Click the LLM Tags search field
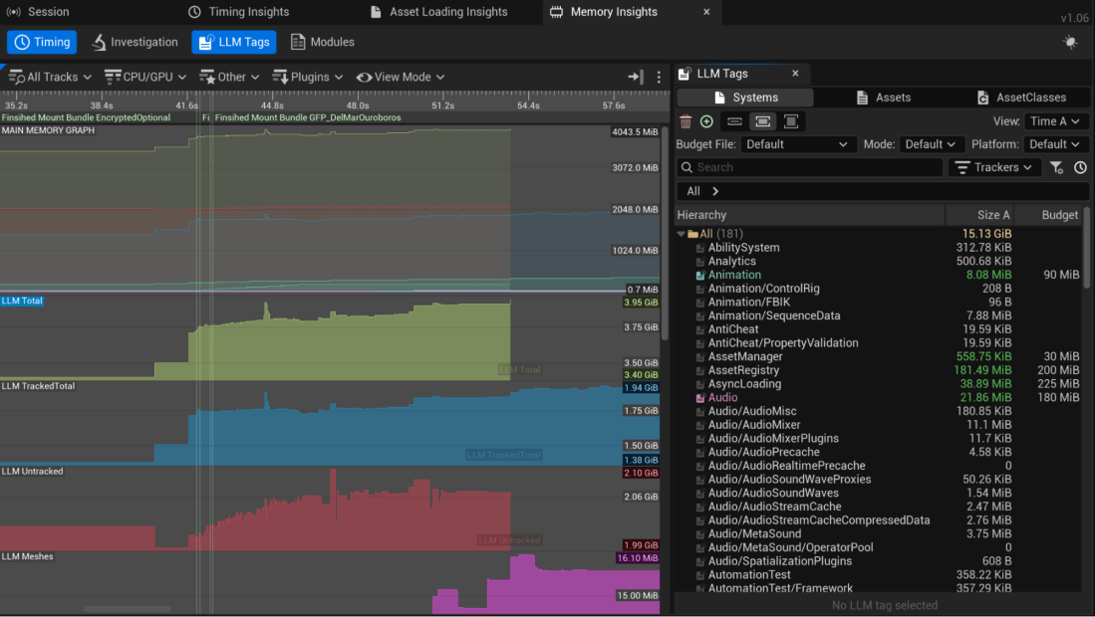 coord(809,167)
